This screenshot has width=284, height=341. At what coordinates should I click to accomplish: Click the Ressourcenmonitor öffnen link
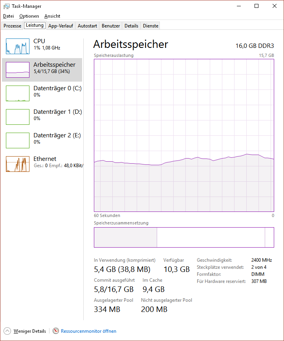coord(88,331)
